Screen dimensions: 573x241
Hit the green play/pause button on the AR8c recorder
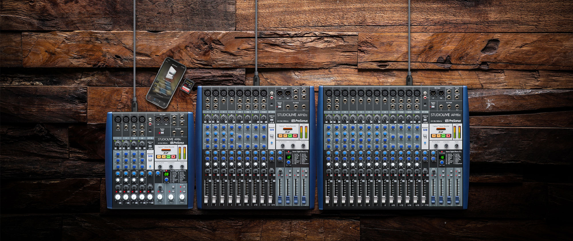(168, 157)
